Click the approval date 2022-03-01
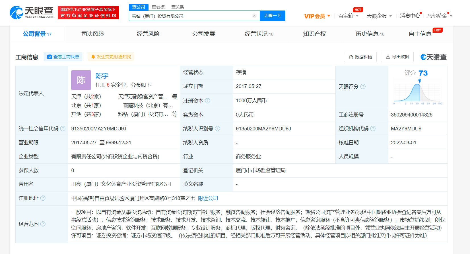 [403, 143]
